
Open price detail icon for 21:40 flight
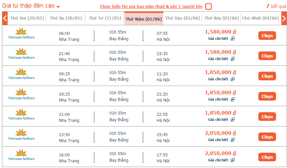(233, 59)
